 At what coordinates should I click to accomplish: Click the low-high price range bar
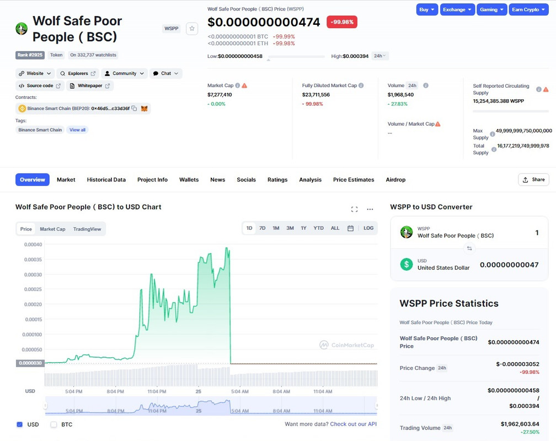point(296,56)
